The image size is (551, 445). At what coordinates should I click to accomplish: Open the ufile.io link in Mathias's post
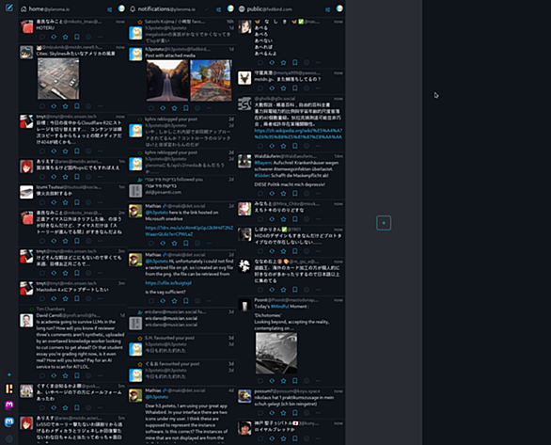(x=168, y=282)
